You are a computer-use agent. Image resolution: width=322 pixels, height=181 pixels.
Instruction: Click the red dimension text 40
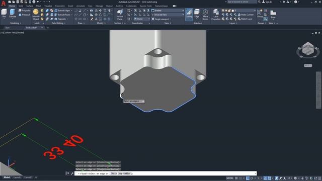pos(73,141)
